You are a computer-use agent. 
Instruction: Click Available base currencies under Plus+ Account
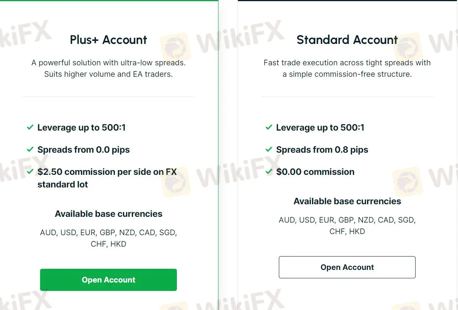[x=108, y=214]
